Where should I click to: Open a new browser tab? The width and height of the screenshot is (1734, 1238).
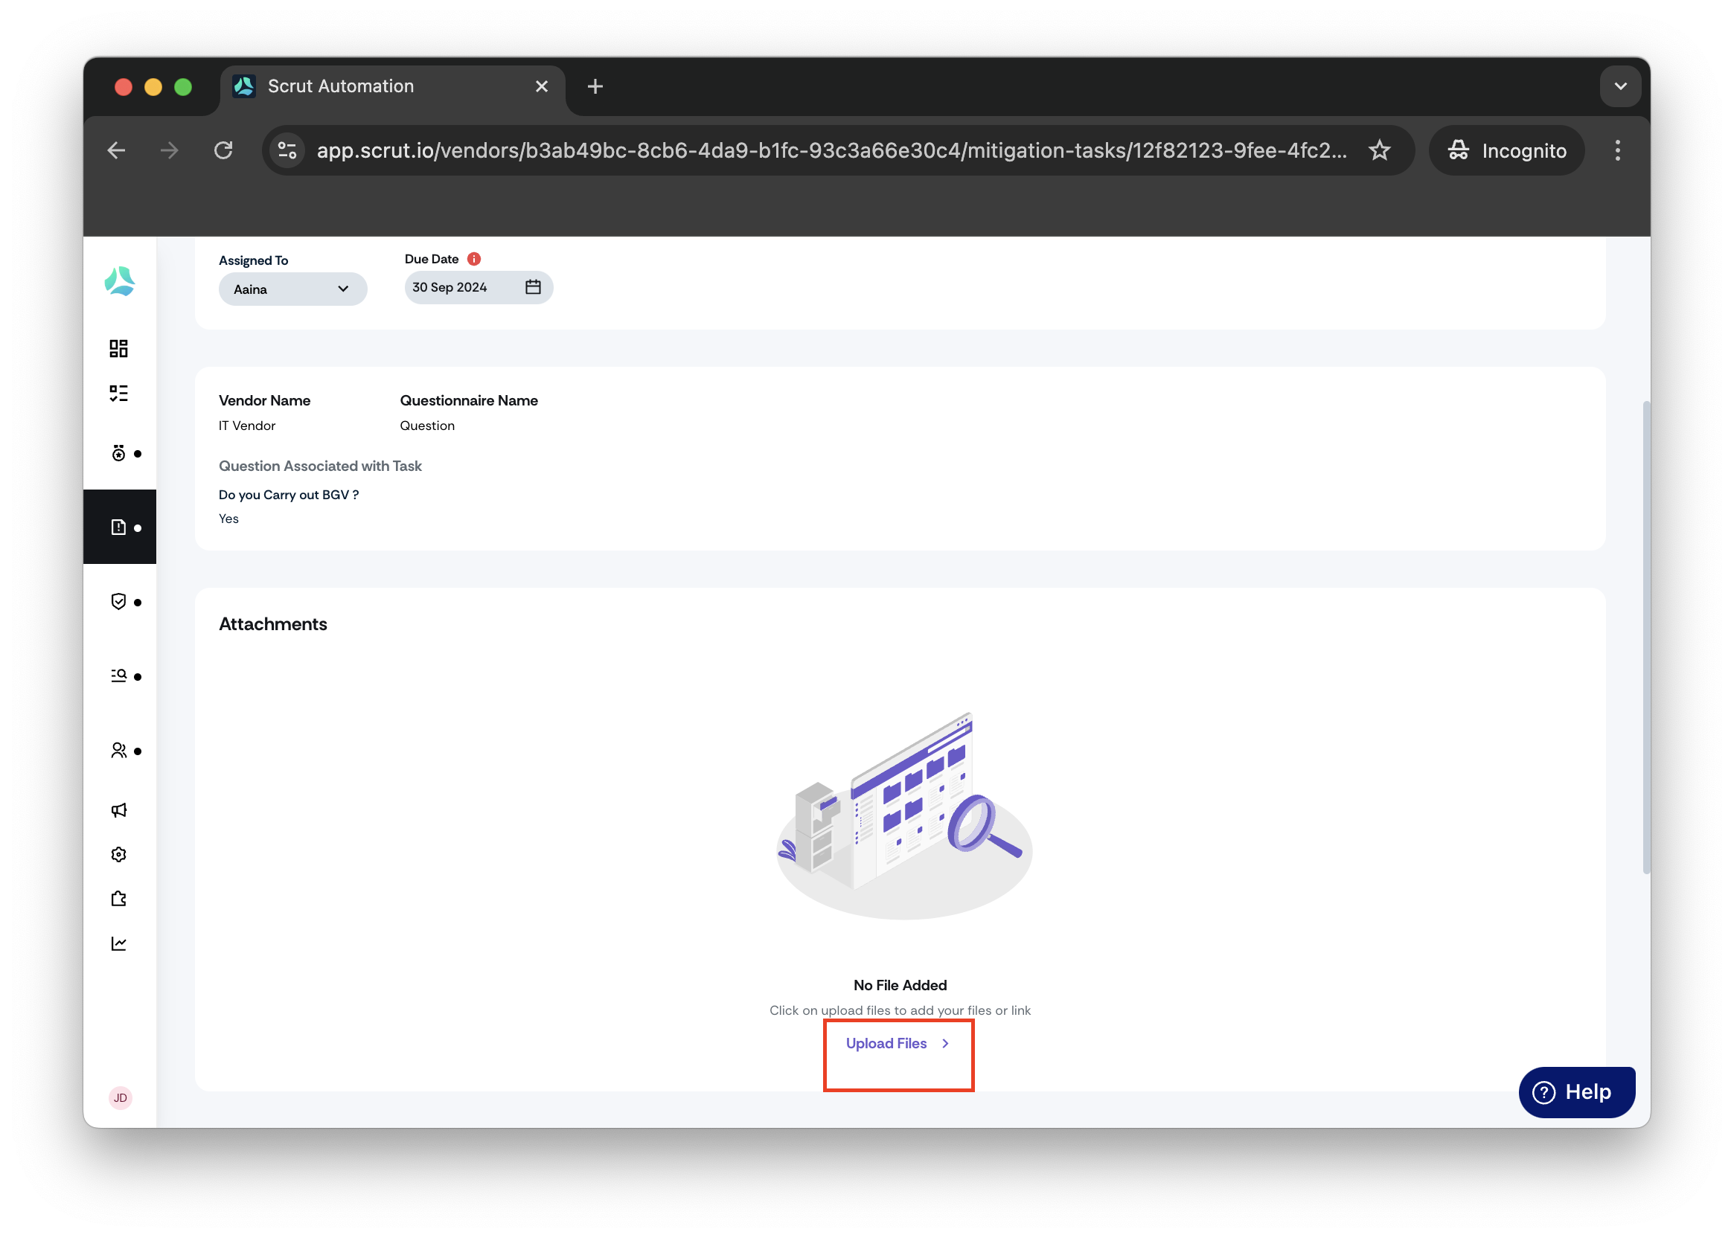(595, 86)
